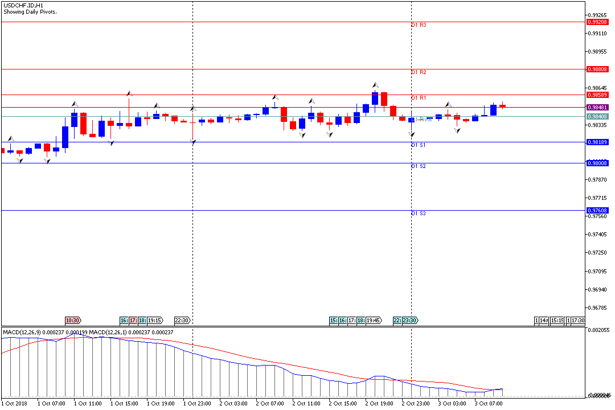Image resolution: width=615 pixels, height=410 pixels.
Task: Click the red 0.99208 price tag
Action: (x=597, y=22)
